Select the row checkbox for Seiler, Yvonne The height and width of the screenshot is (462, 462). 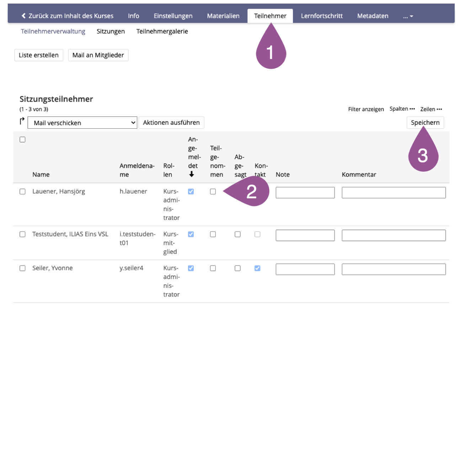[22, 268]
